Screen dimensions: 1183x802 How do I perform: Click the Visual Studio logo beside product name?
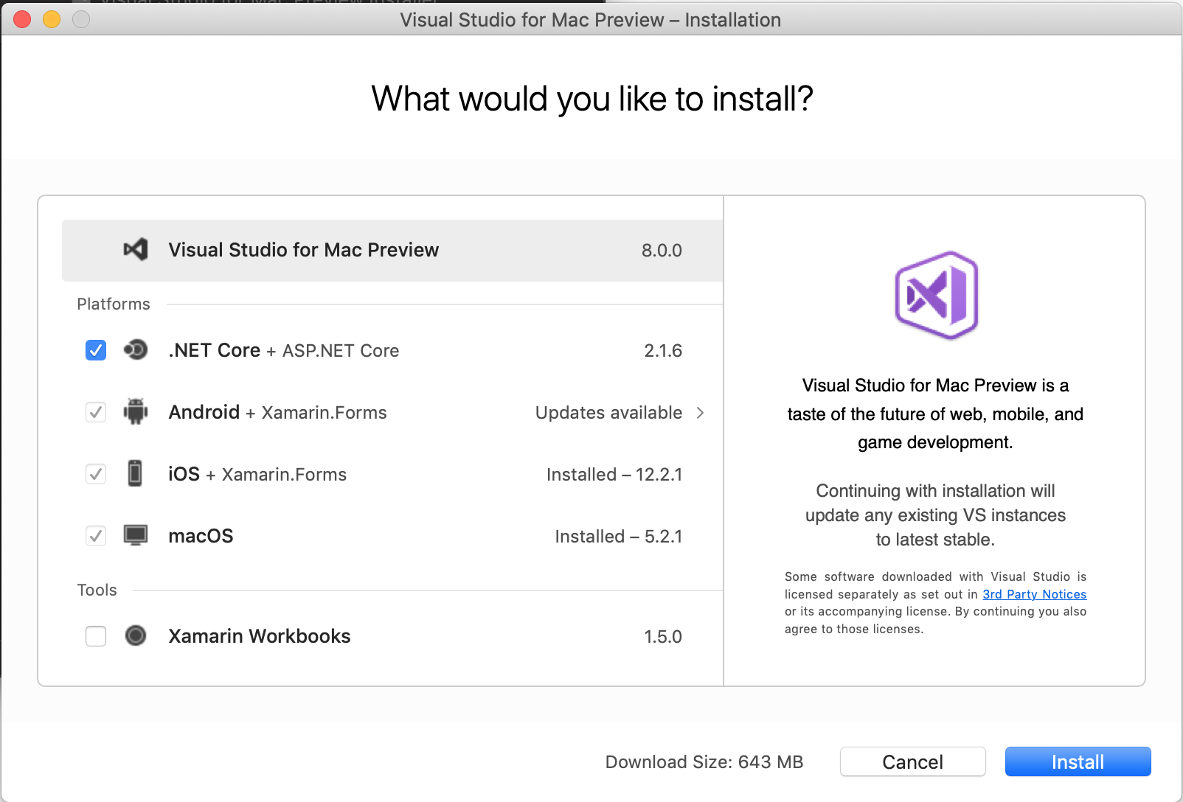(x=136, y=250)
